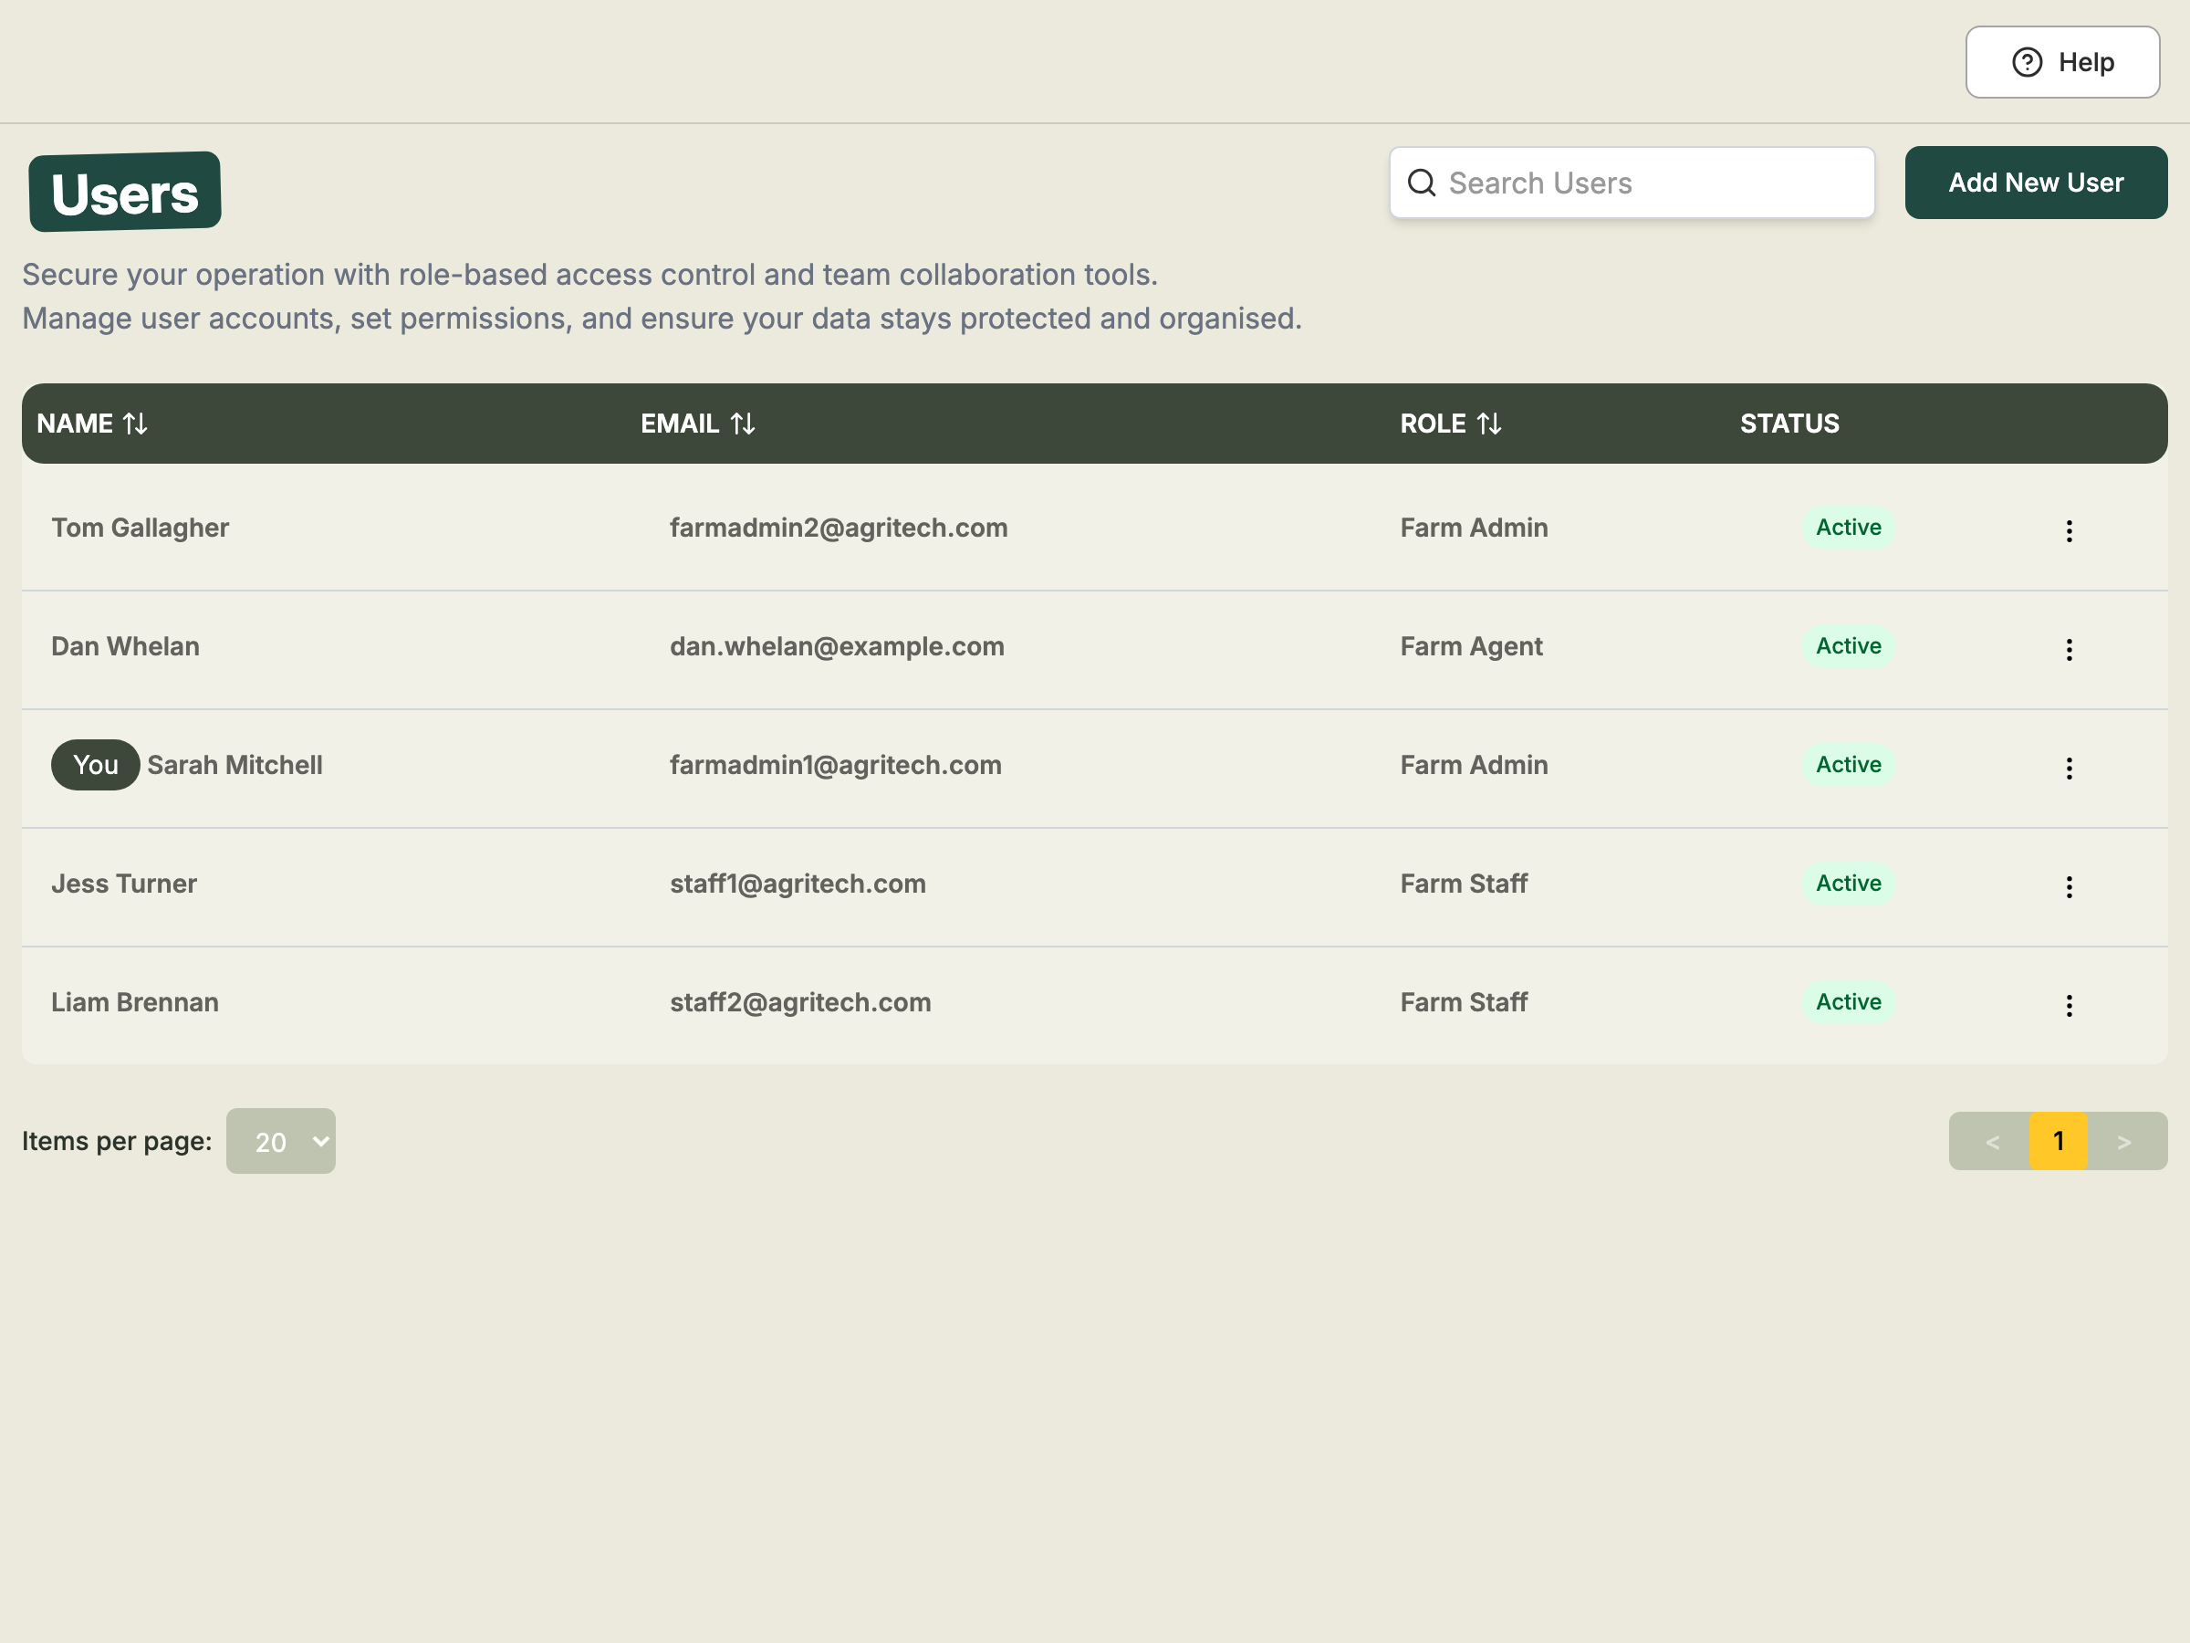Go to previous page arrow
This screenshot has height=1643, width=2190.
coord(1992,1142)
